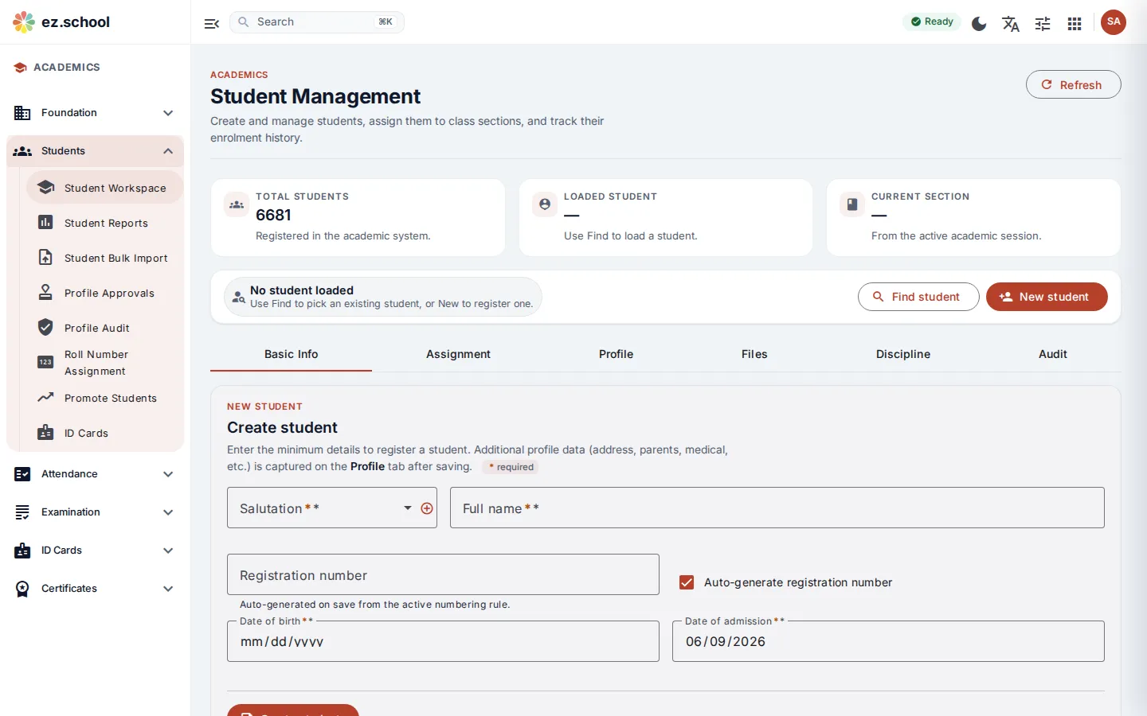The image size is (1147, 716).
Task: Open Student Reports chart icon
Action: (45, 223)
